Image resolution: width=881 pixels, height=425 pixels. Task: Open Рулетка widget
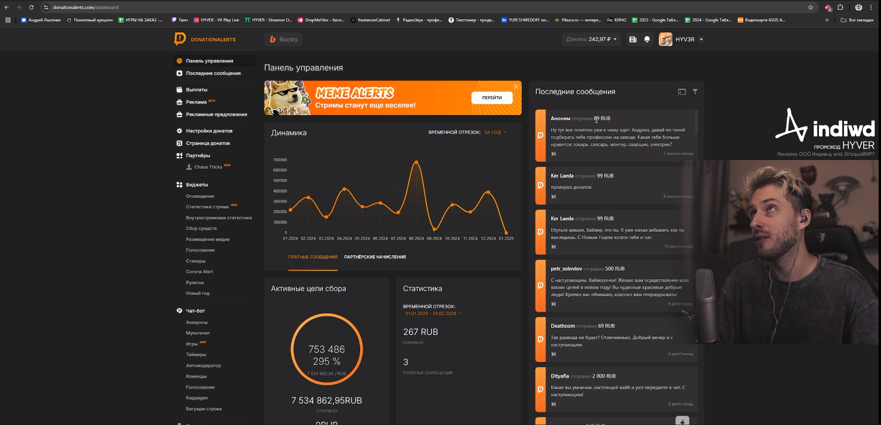195,283
